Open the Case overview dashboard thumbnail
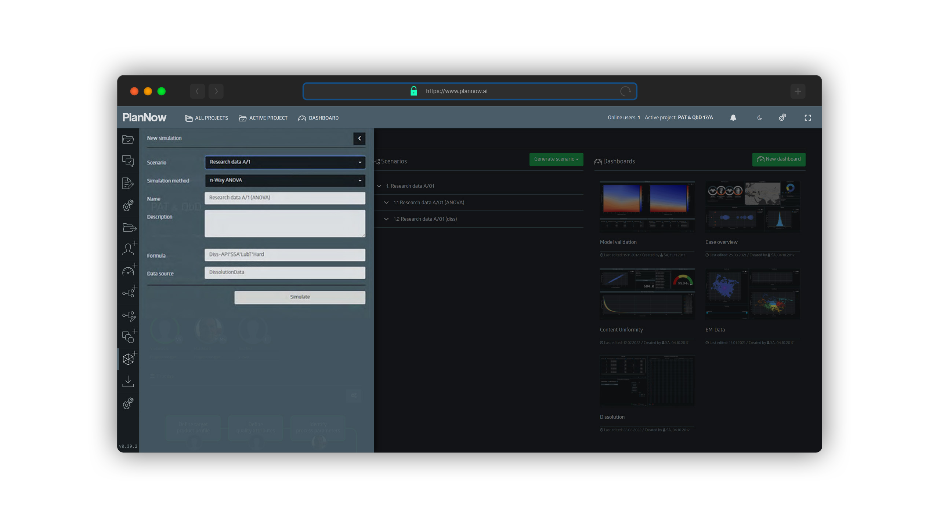Viewport: 940px width, 528px height. (752, 206)
